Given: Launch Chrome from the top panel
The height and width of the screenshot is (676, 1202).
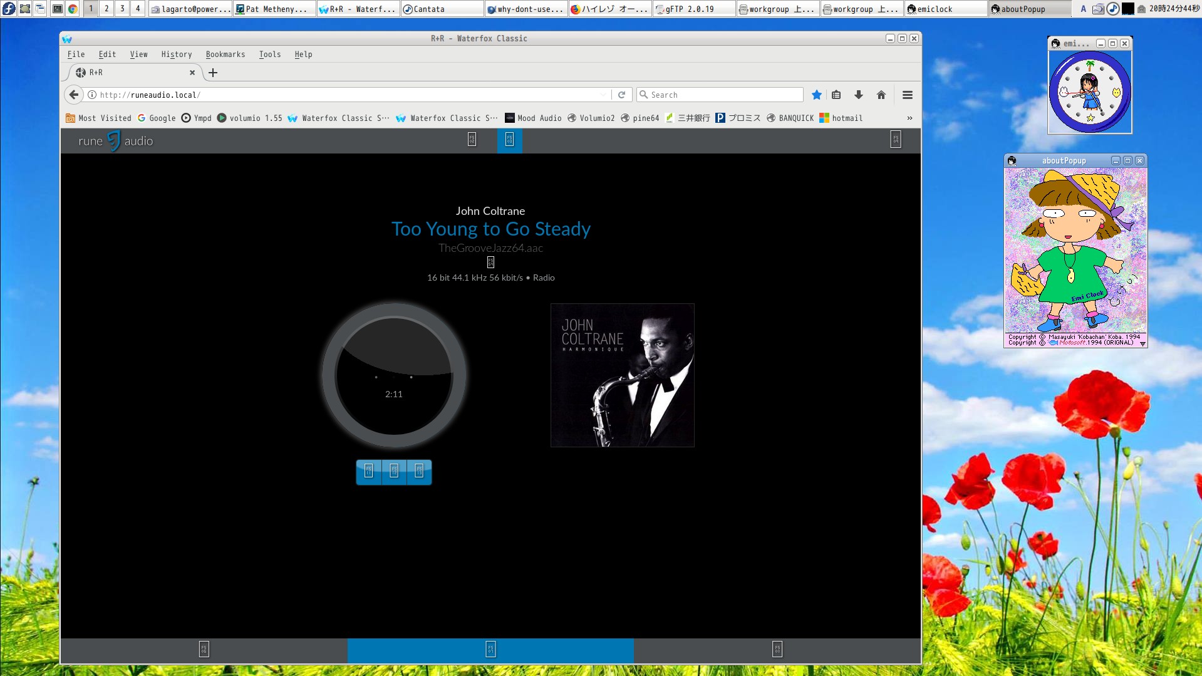Looking at the screenshot, I should pos(73,9).
